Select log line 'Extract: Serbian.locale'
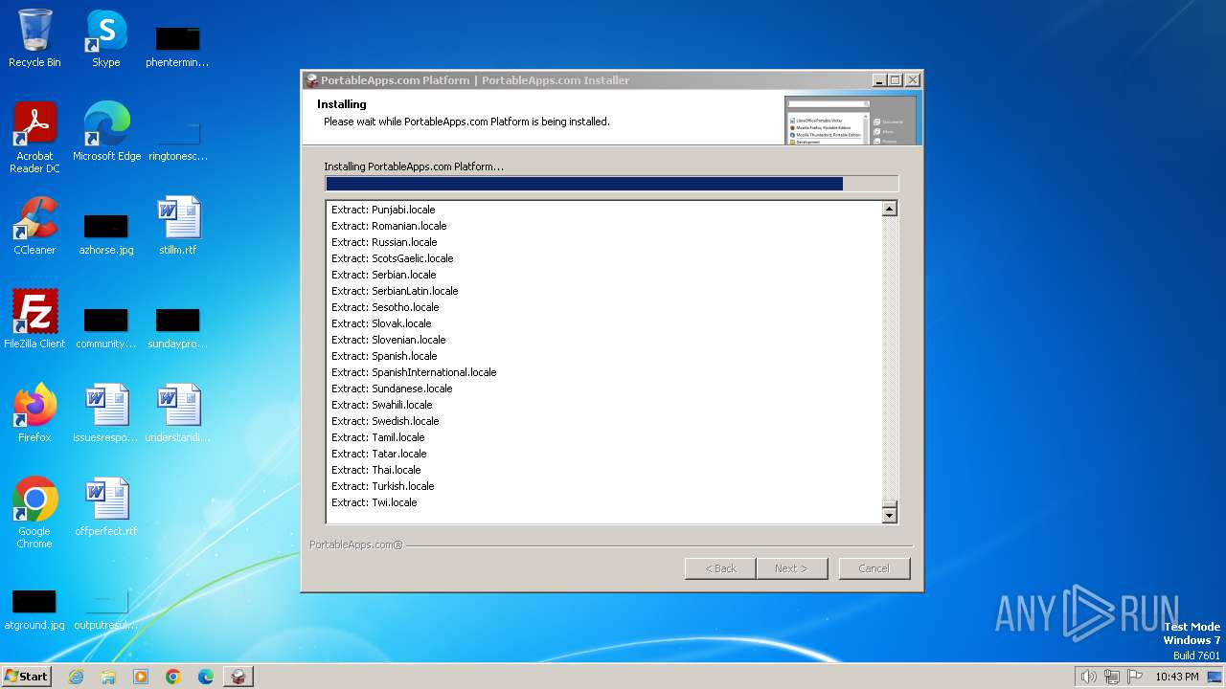The height and width of the screenshot is (689, 1226). (384, 275)
